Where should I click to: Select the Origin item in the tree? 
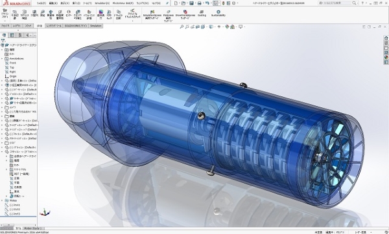[13, 76]
